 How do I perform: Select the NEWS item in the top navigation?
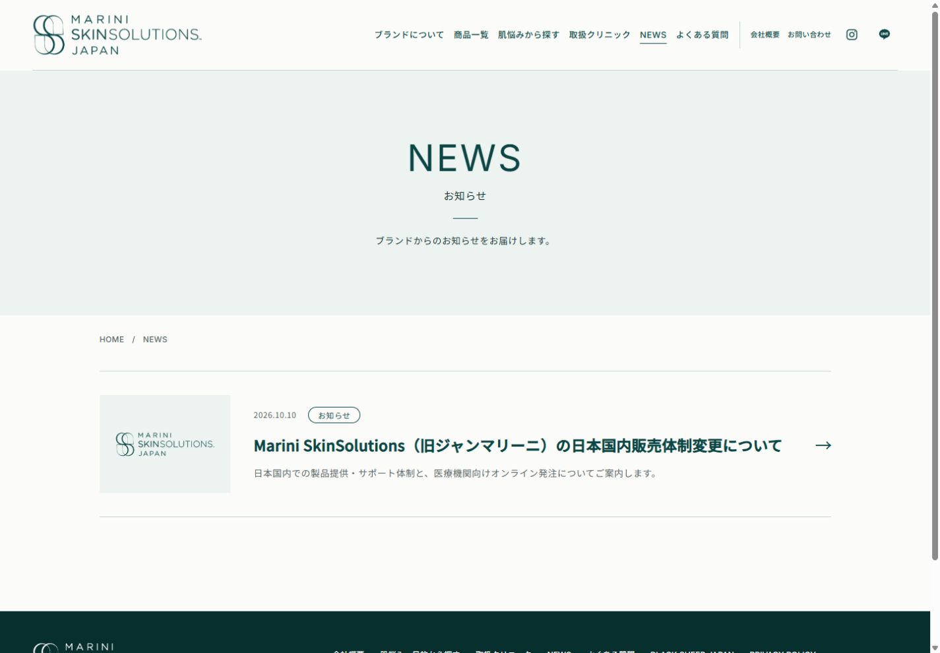click(x=653, y=35)
